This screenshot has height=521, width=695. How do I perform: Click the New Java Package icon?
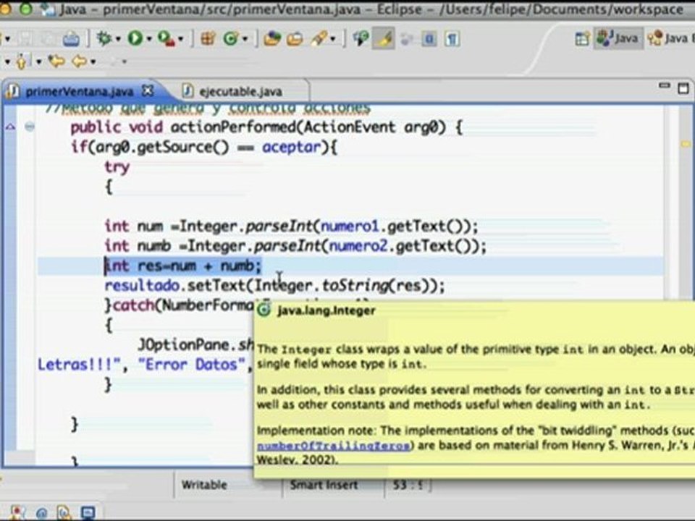[x=208, y=39]
